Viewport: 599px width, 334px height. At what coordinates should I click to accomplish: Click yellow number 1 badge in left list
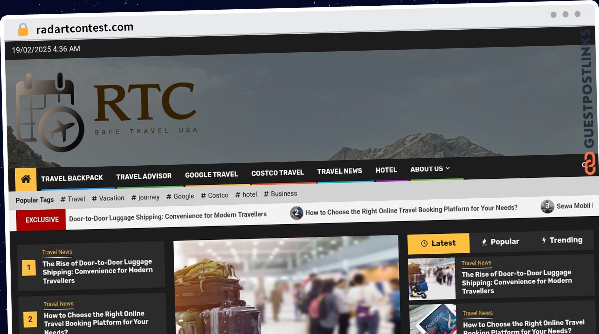(29, 268)
